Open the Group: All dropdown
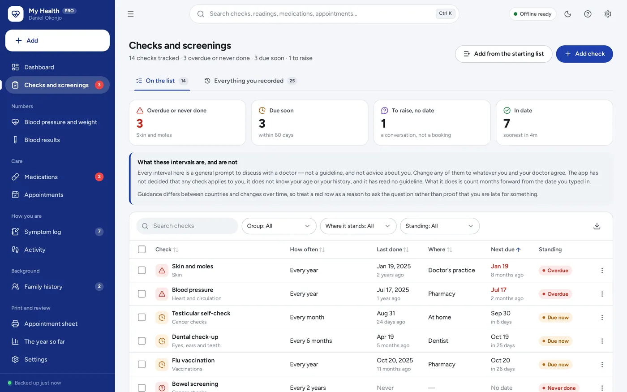 (x=279, y=226)
